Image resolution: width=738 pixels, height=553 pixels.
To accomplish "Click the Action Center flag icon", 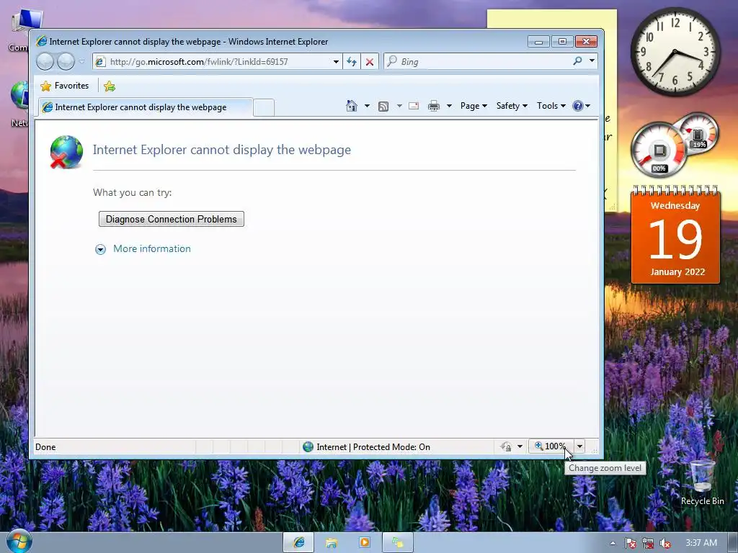I will tap(631, 544).
